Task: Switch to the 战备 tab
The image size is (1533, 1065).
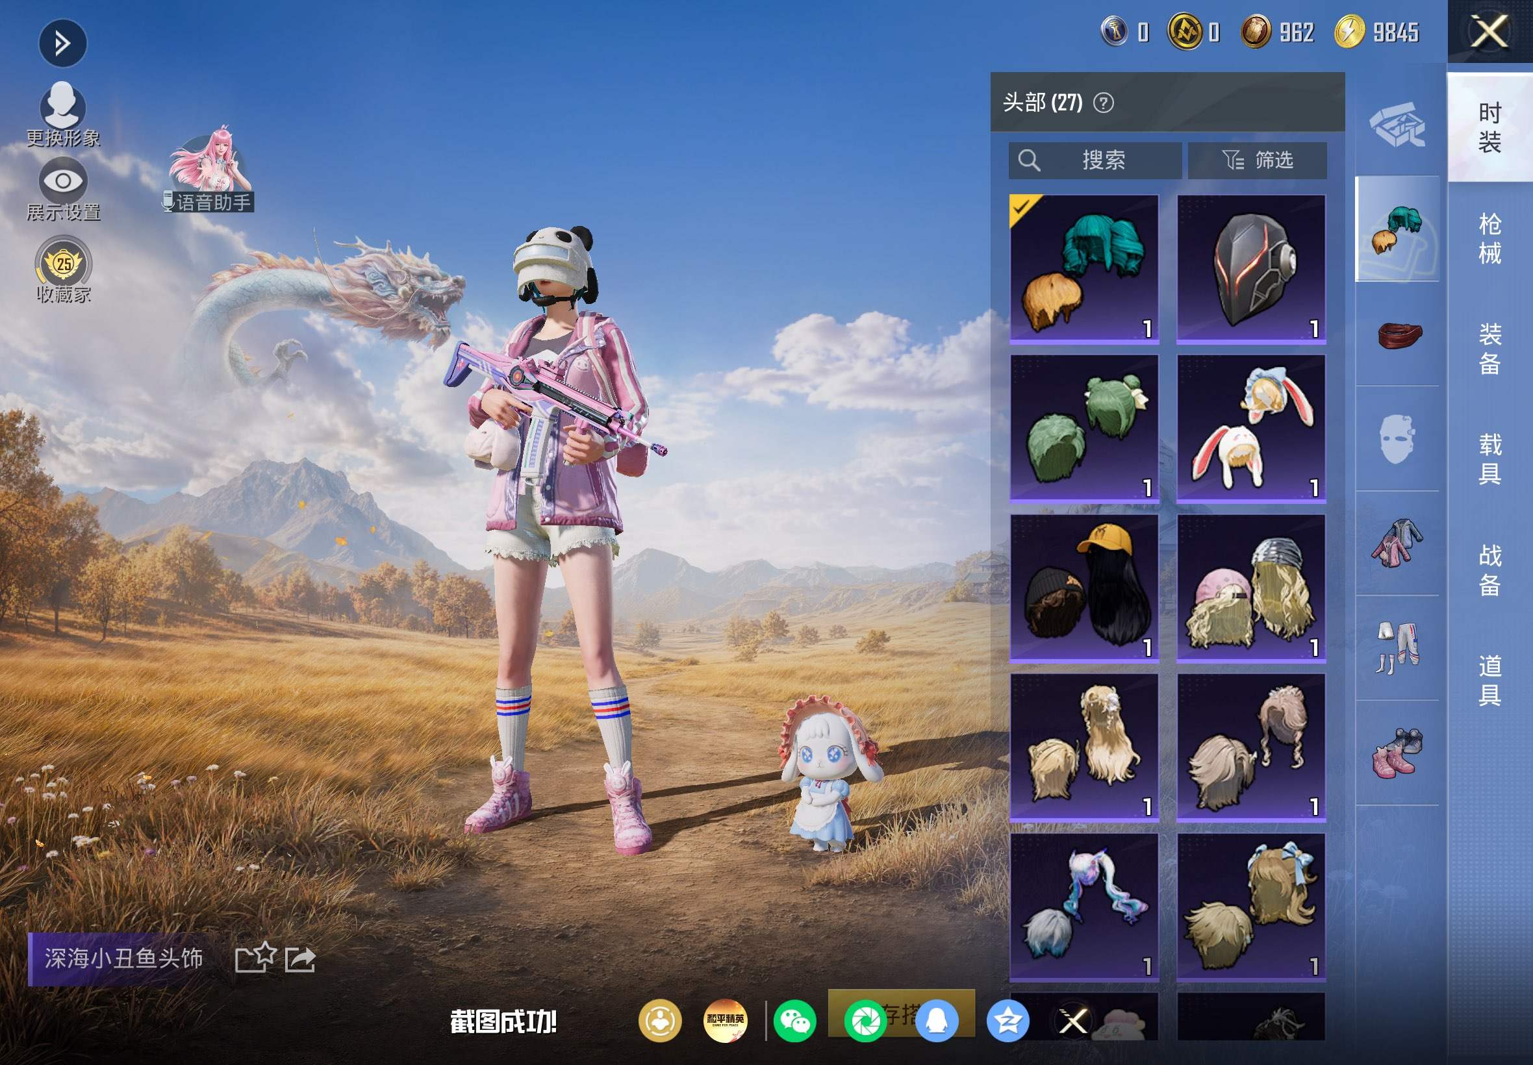Action: point(1489,570)
